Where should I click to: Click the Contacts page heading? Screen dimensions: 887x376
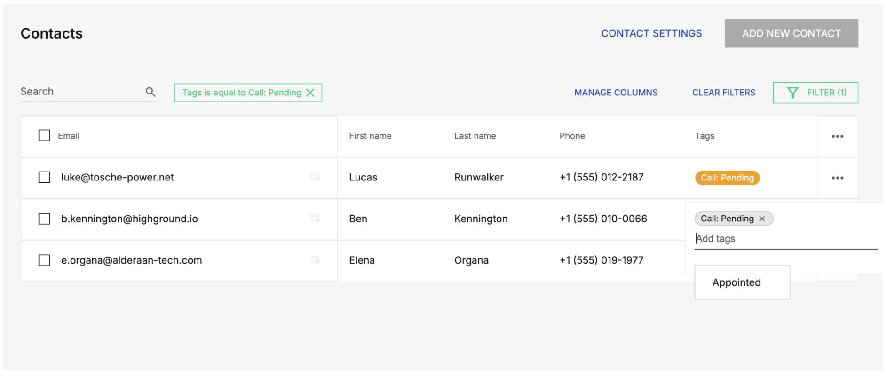(52, 33)
